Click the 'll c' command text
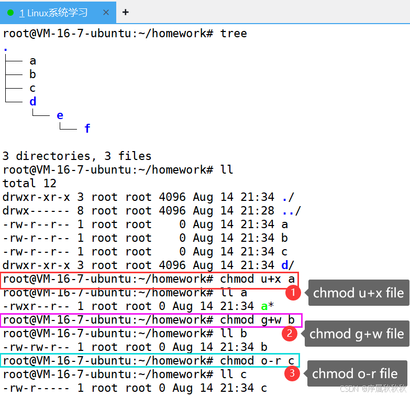Screen dimensions: 410x396 (x=234, y=374)
